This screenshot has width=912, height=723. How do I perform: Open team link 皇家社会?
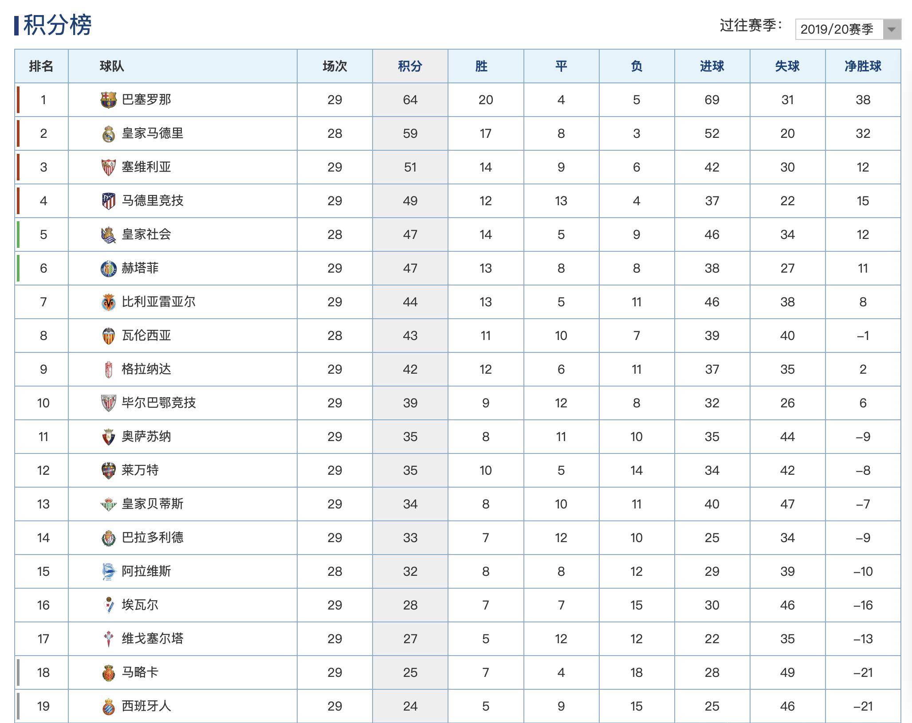point(146,234)
